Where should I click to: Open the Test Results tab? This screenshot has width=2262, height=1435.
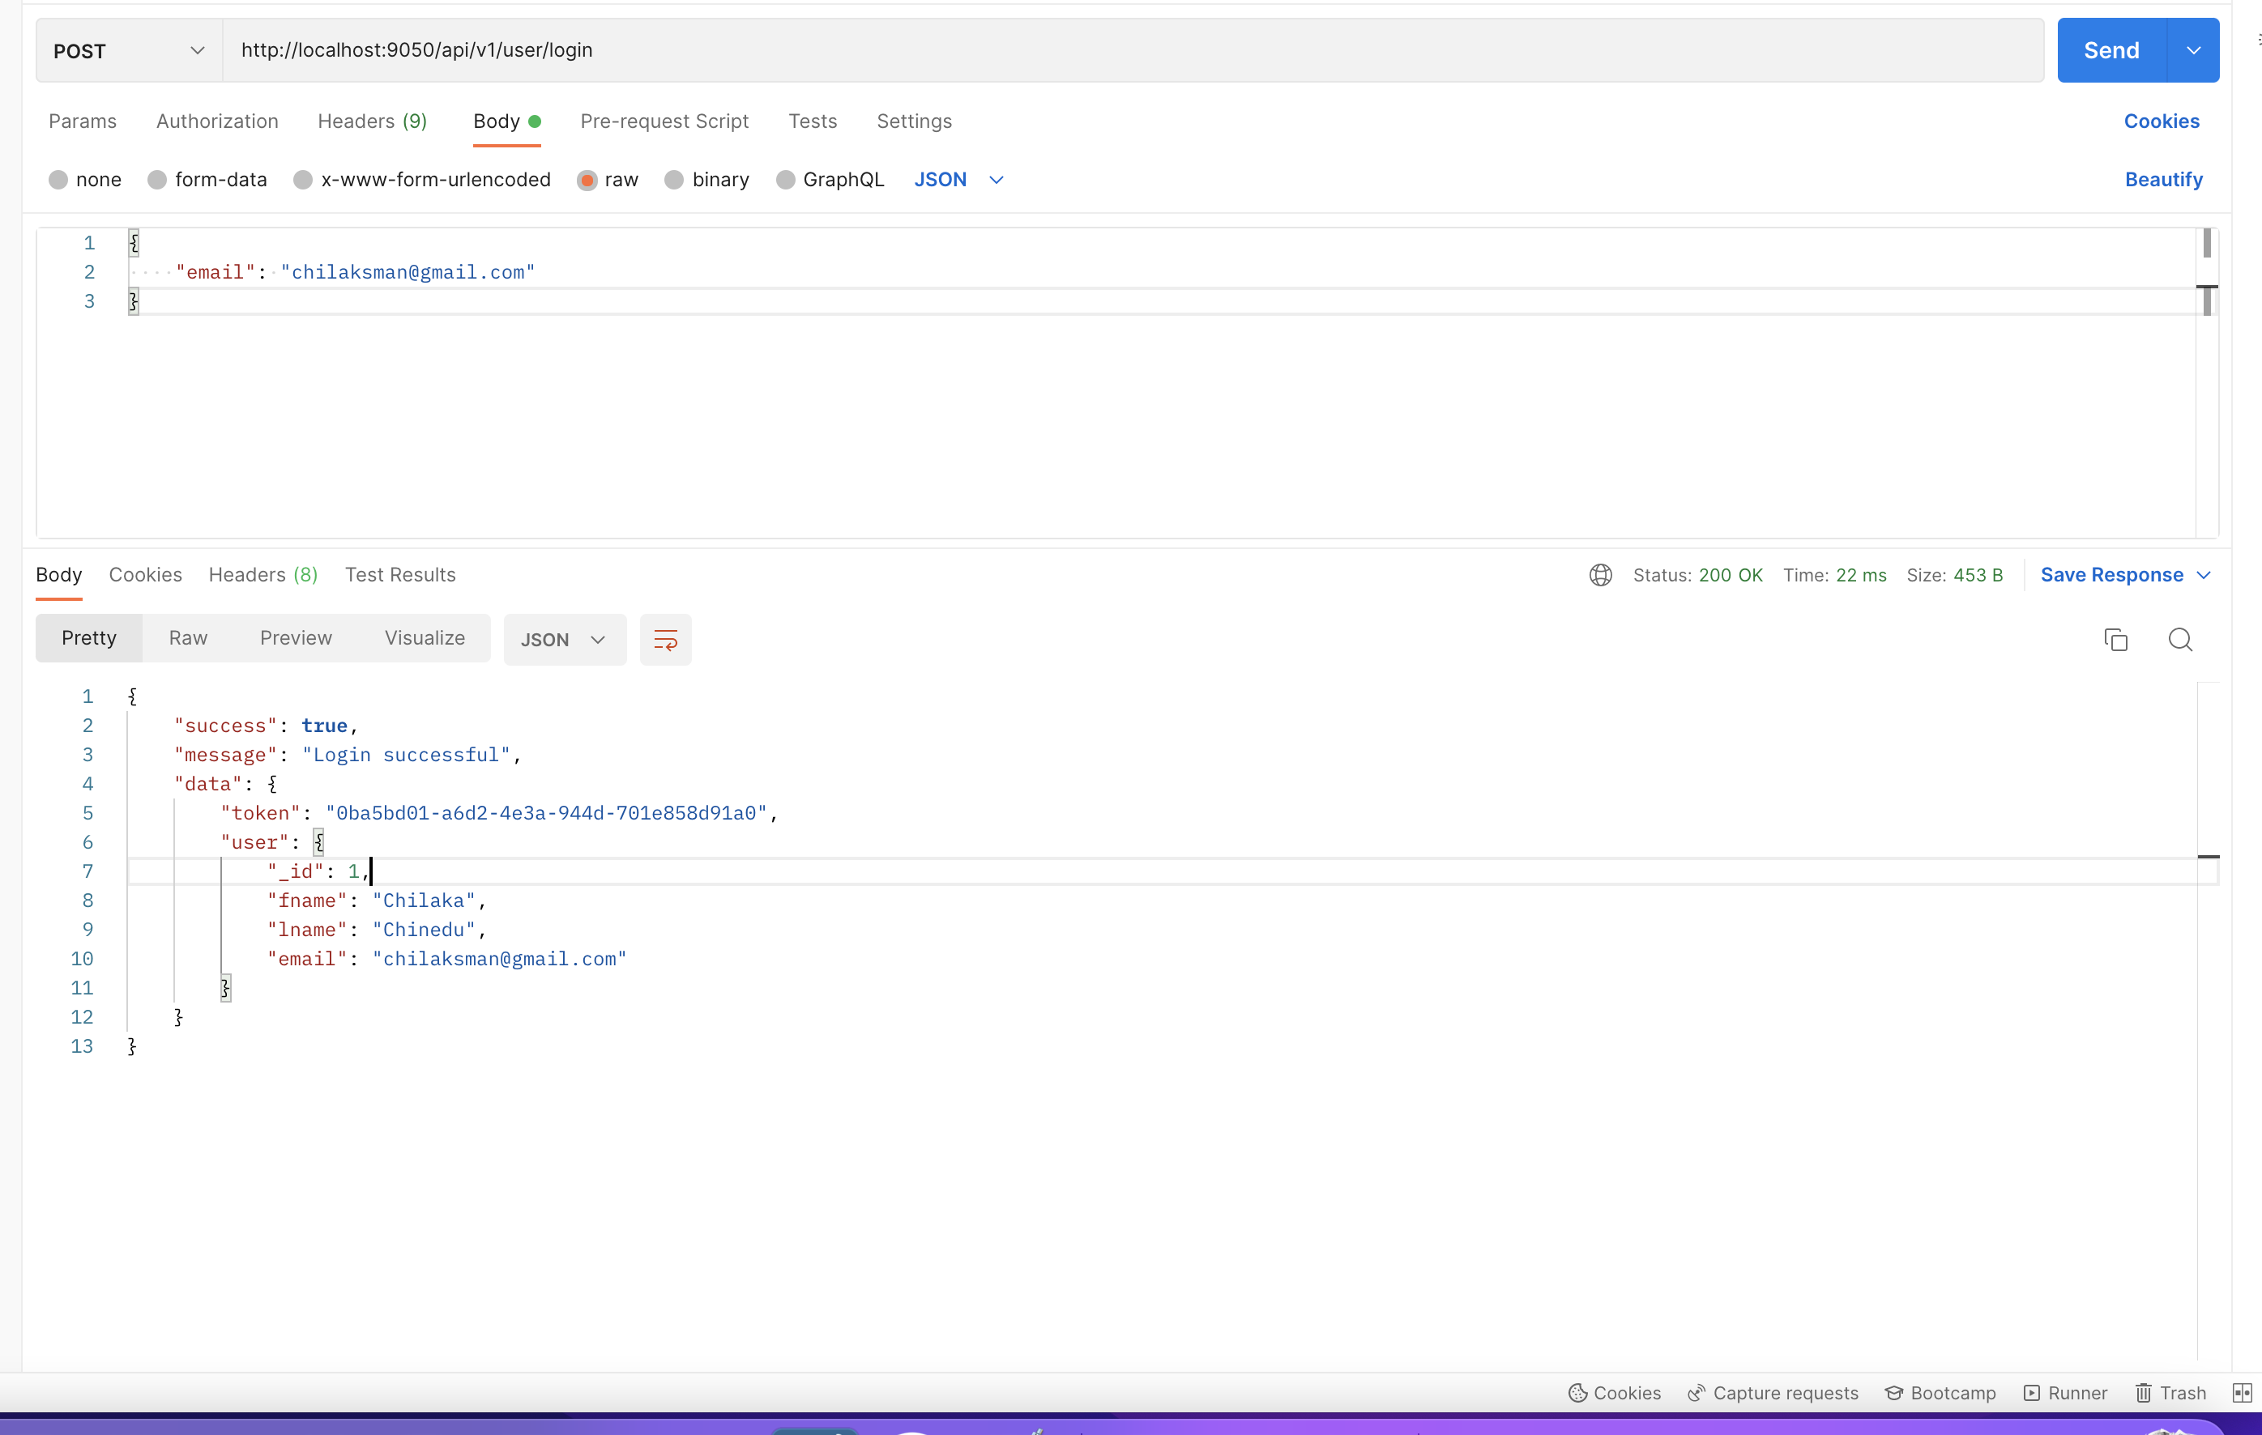coord(400,575)
